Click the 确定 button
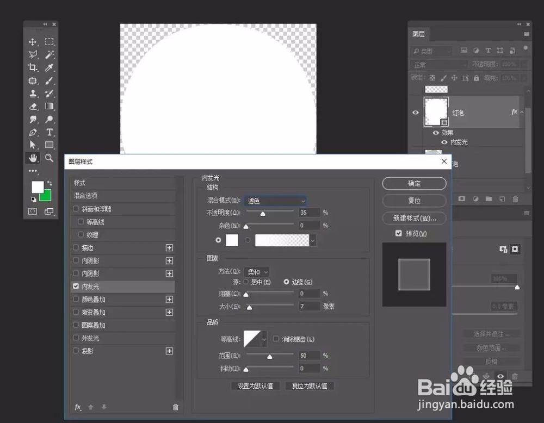This screenshot has width=544, height=423. point(413,183)
